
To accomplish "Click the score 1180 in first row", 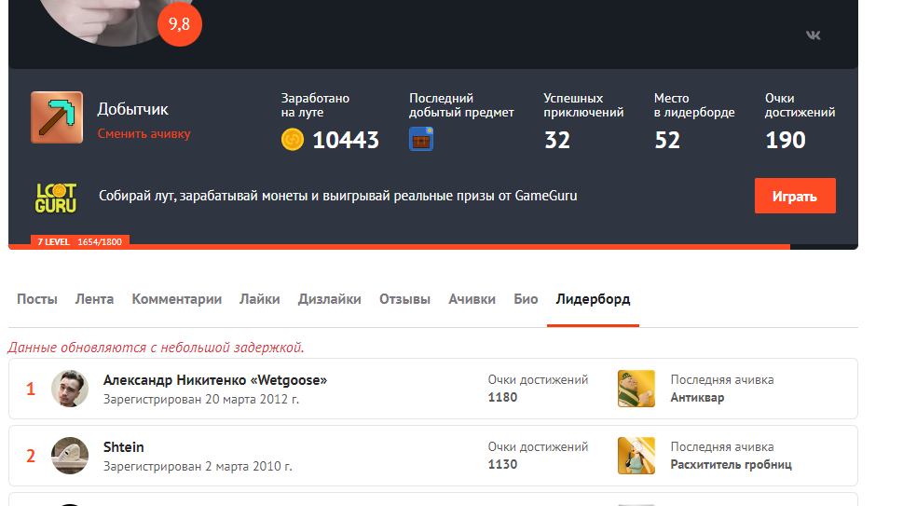I will 503,397.
